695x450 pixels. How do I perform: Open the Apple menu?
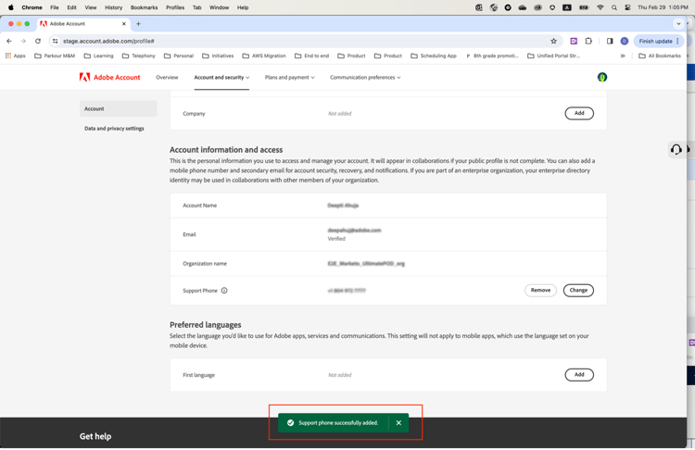(10, 7)
